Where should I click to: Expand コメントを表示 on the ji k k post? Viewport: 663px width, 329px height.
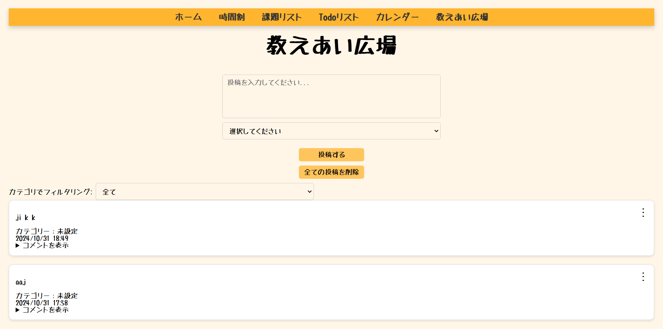click(x=42, y=245)
